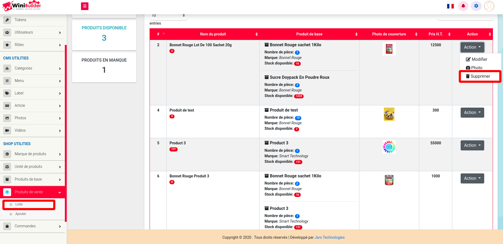The width and height of the screenshot is (503, 244).
Task: Expand the Commandes menu chevron
Action: [60, 226]
